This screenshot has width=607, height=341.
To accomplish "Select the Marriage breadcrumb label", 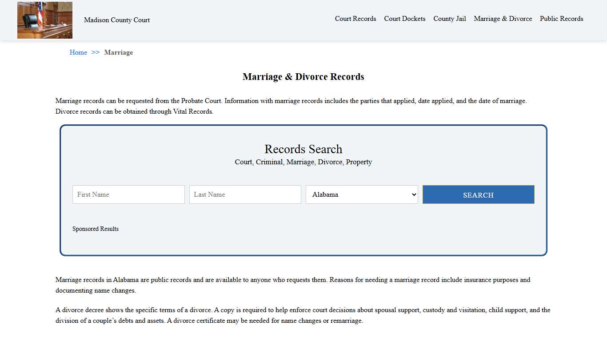I will (x=118, y=52).
